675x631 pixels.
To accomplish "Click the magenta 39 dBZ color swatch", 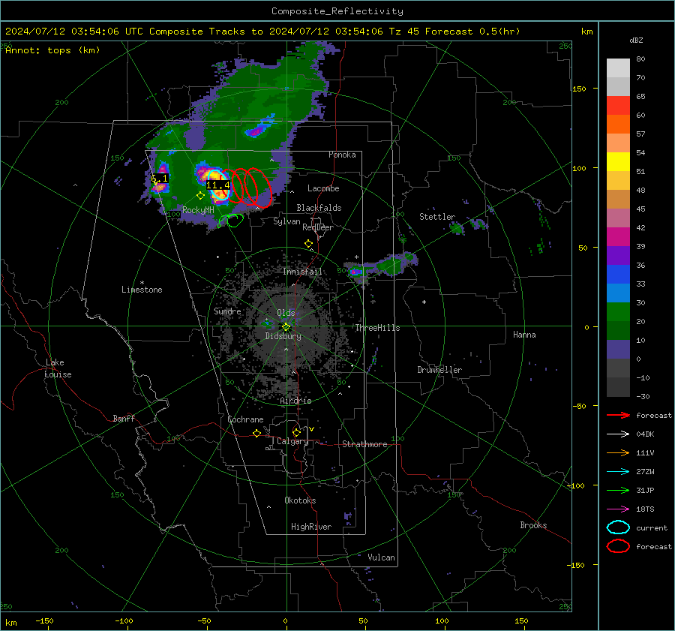I will tap(618, 236).
